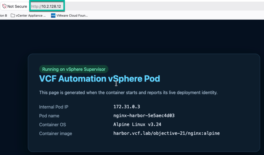Click the Internal Pod IP label
The width and height of the screenshot is (264, 155).
pyautogui.click(x=54, y=107)
